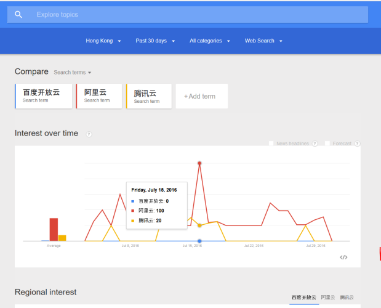Open the Web Search type dropdown
The image size is (381, 308).
pyautogui.click(x=263, y=41)
